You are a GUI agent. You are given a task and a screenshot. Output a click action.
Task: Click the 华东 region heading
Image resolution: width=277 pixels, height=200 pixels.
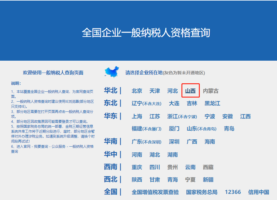coord(111,116)
